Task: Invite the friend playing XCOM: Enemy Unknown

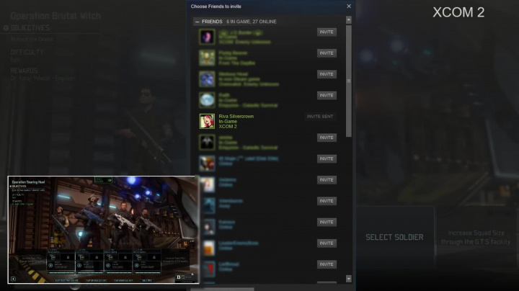Action: (327, 32)
